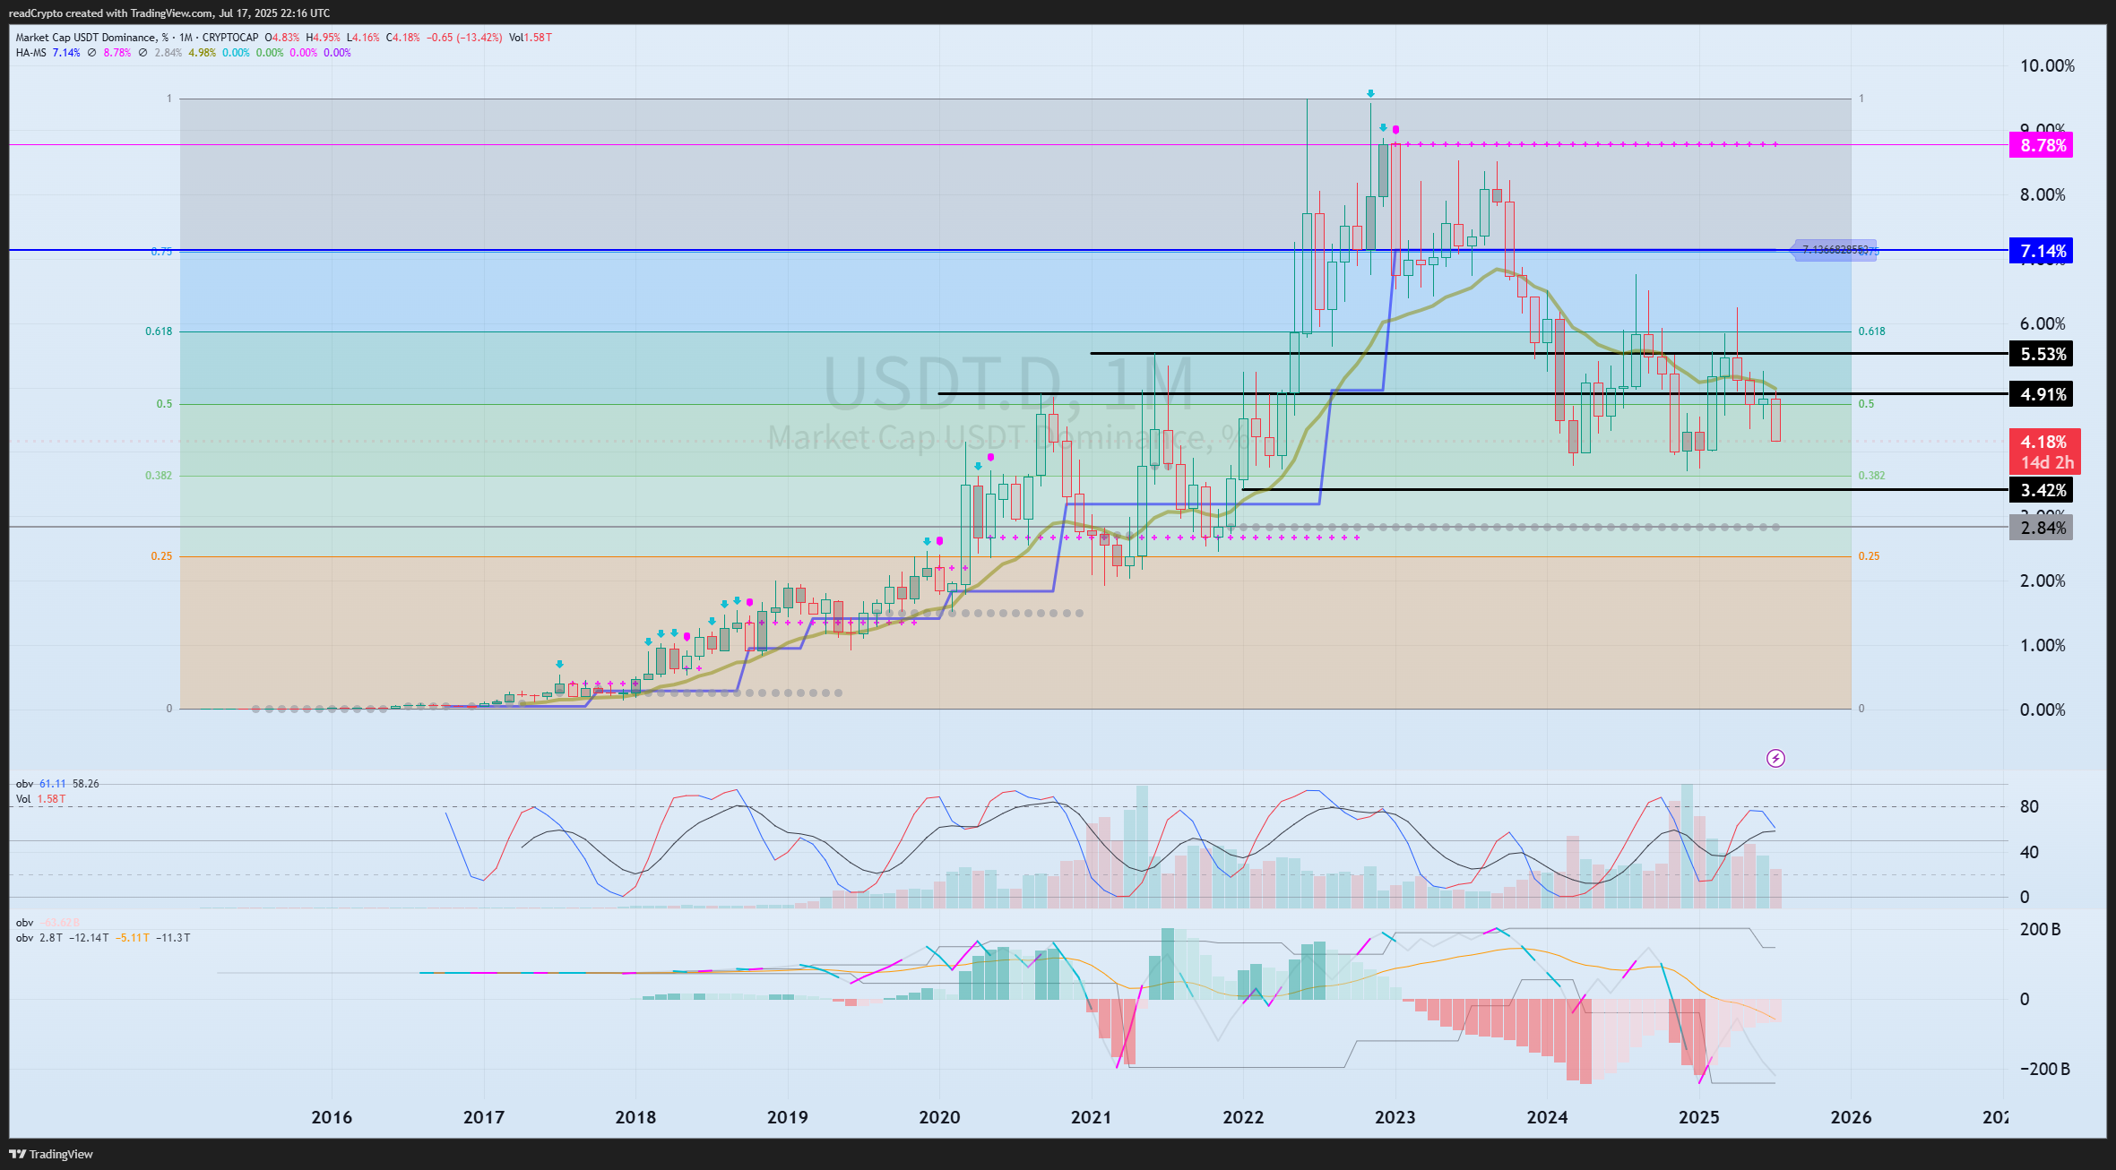Click the 58.26 obv value
Viewport: 2116px width, 1170px height.
[x=85, y=784]
